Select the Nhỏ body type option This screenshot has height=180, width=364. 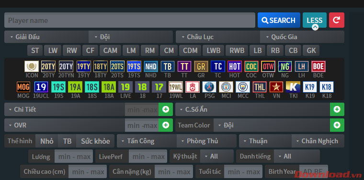(46, 141)
